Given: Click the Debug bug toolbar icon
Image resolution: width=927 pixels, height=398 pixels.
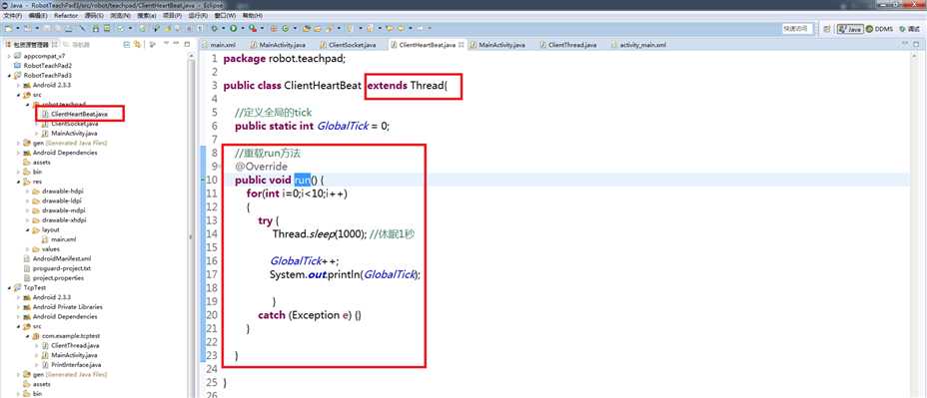Looking at the screenshot, I should coord(214,28).
